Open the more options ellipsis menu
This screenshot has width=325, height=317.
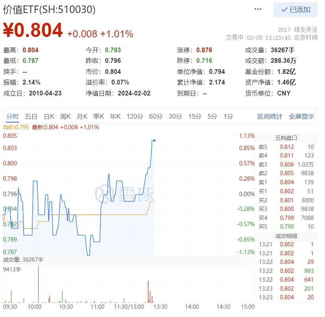(x=258, y=9)
